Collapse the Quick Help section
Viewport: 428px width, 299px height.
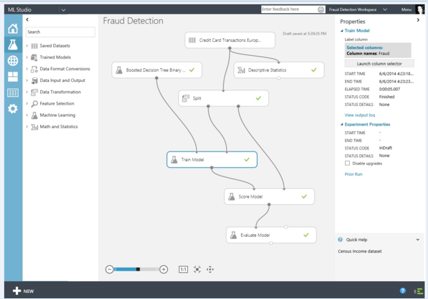click(418, 240)
